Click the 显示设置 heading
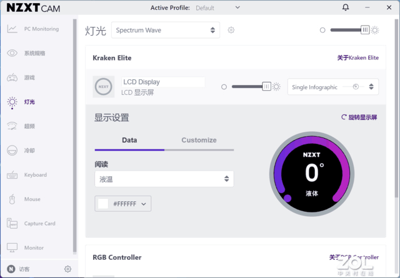 pyautogui.click(x=112, y=117)
